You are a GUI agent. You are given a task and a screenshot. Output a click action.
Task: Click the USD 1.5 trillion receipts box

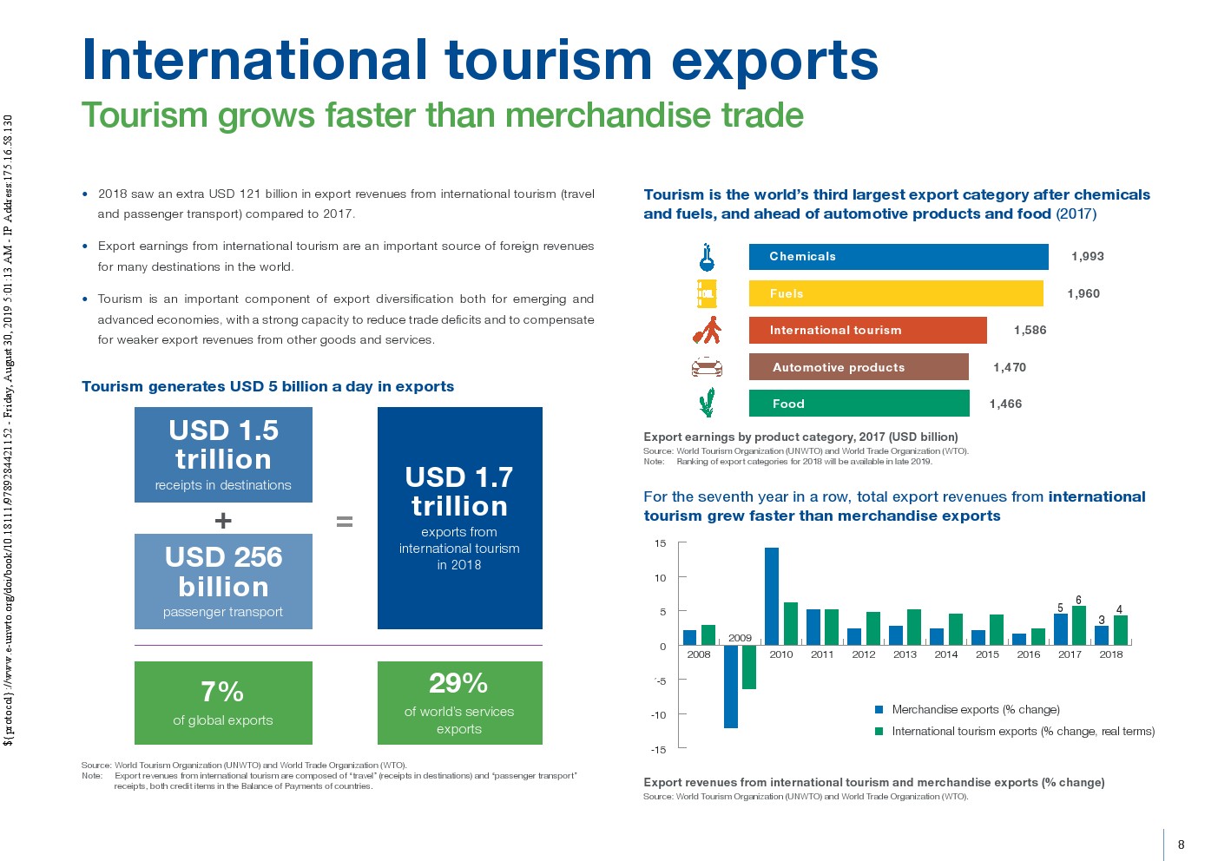[223, 455]
